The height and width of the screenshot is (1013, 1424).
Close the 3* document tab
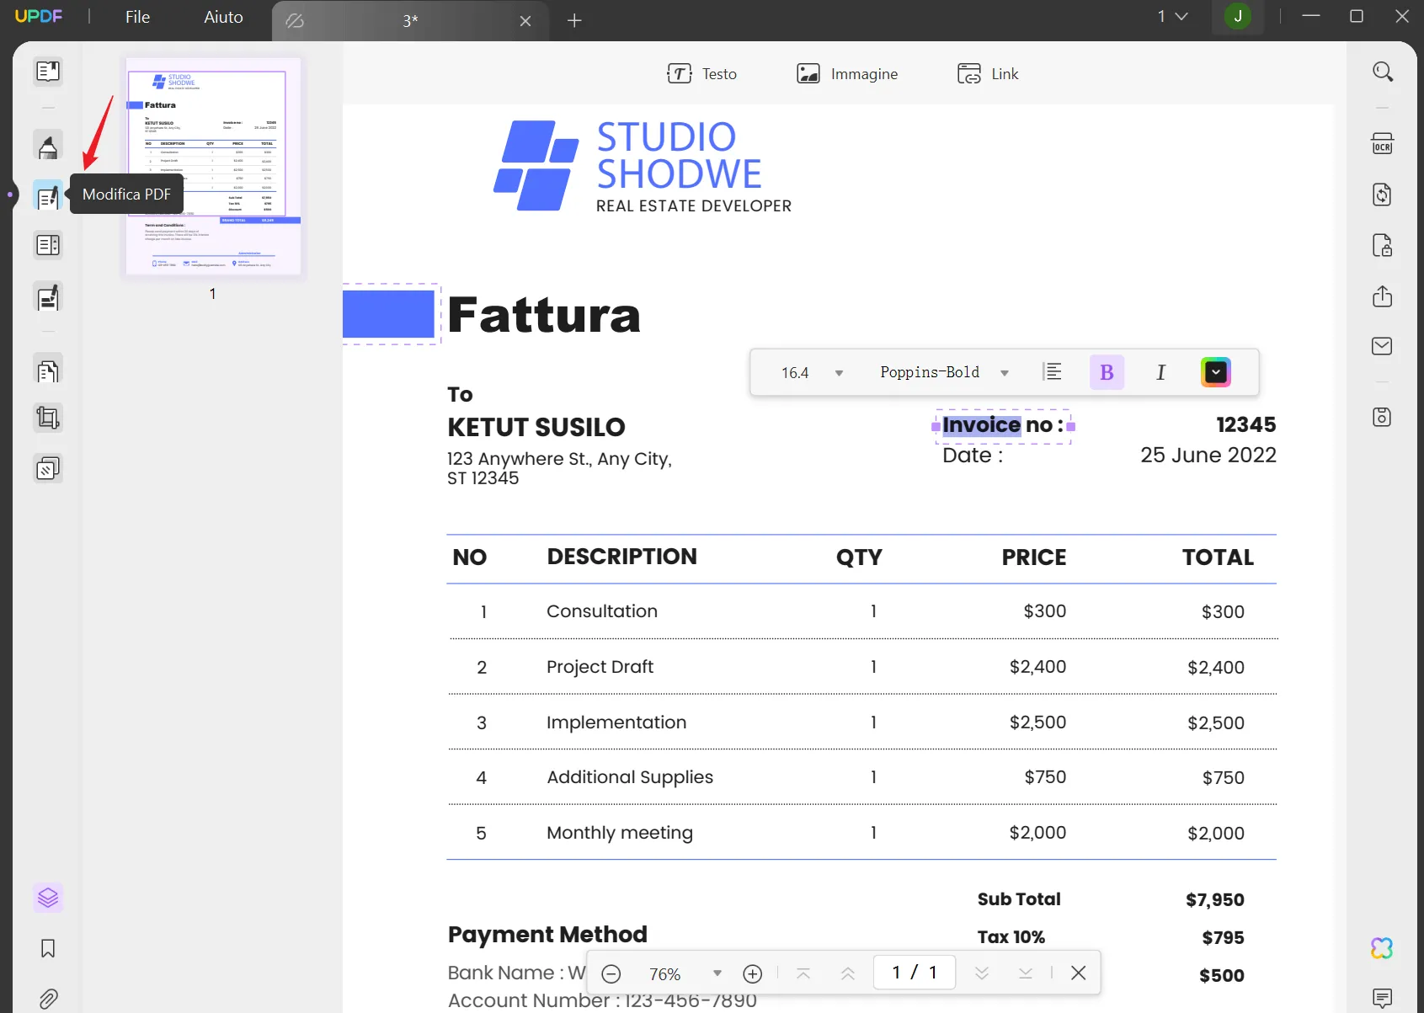(525, 21)
